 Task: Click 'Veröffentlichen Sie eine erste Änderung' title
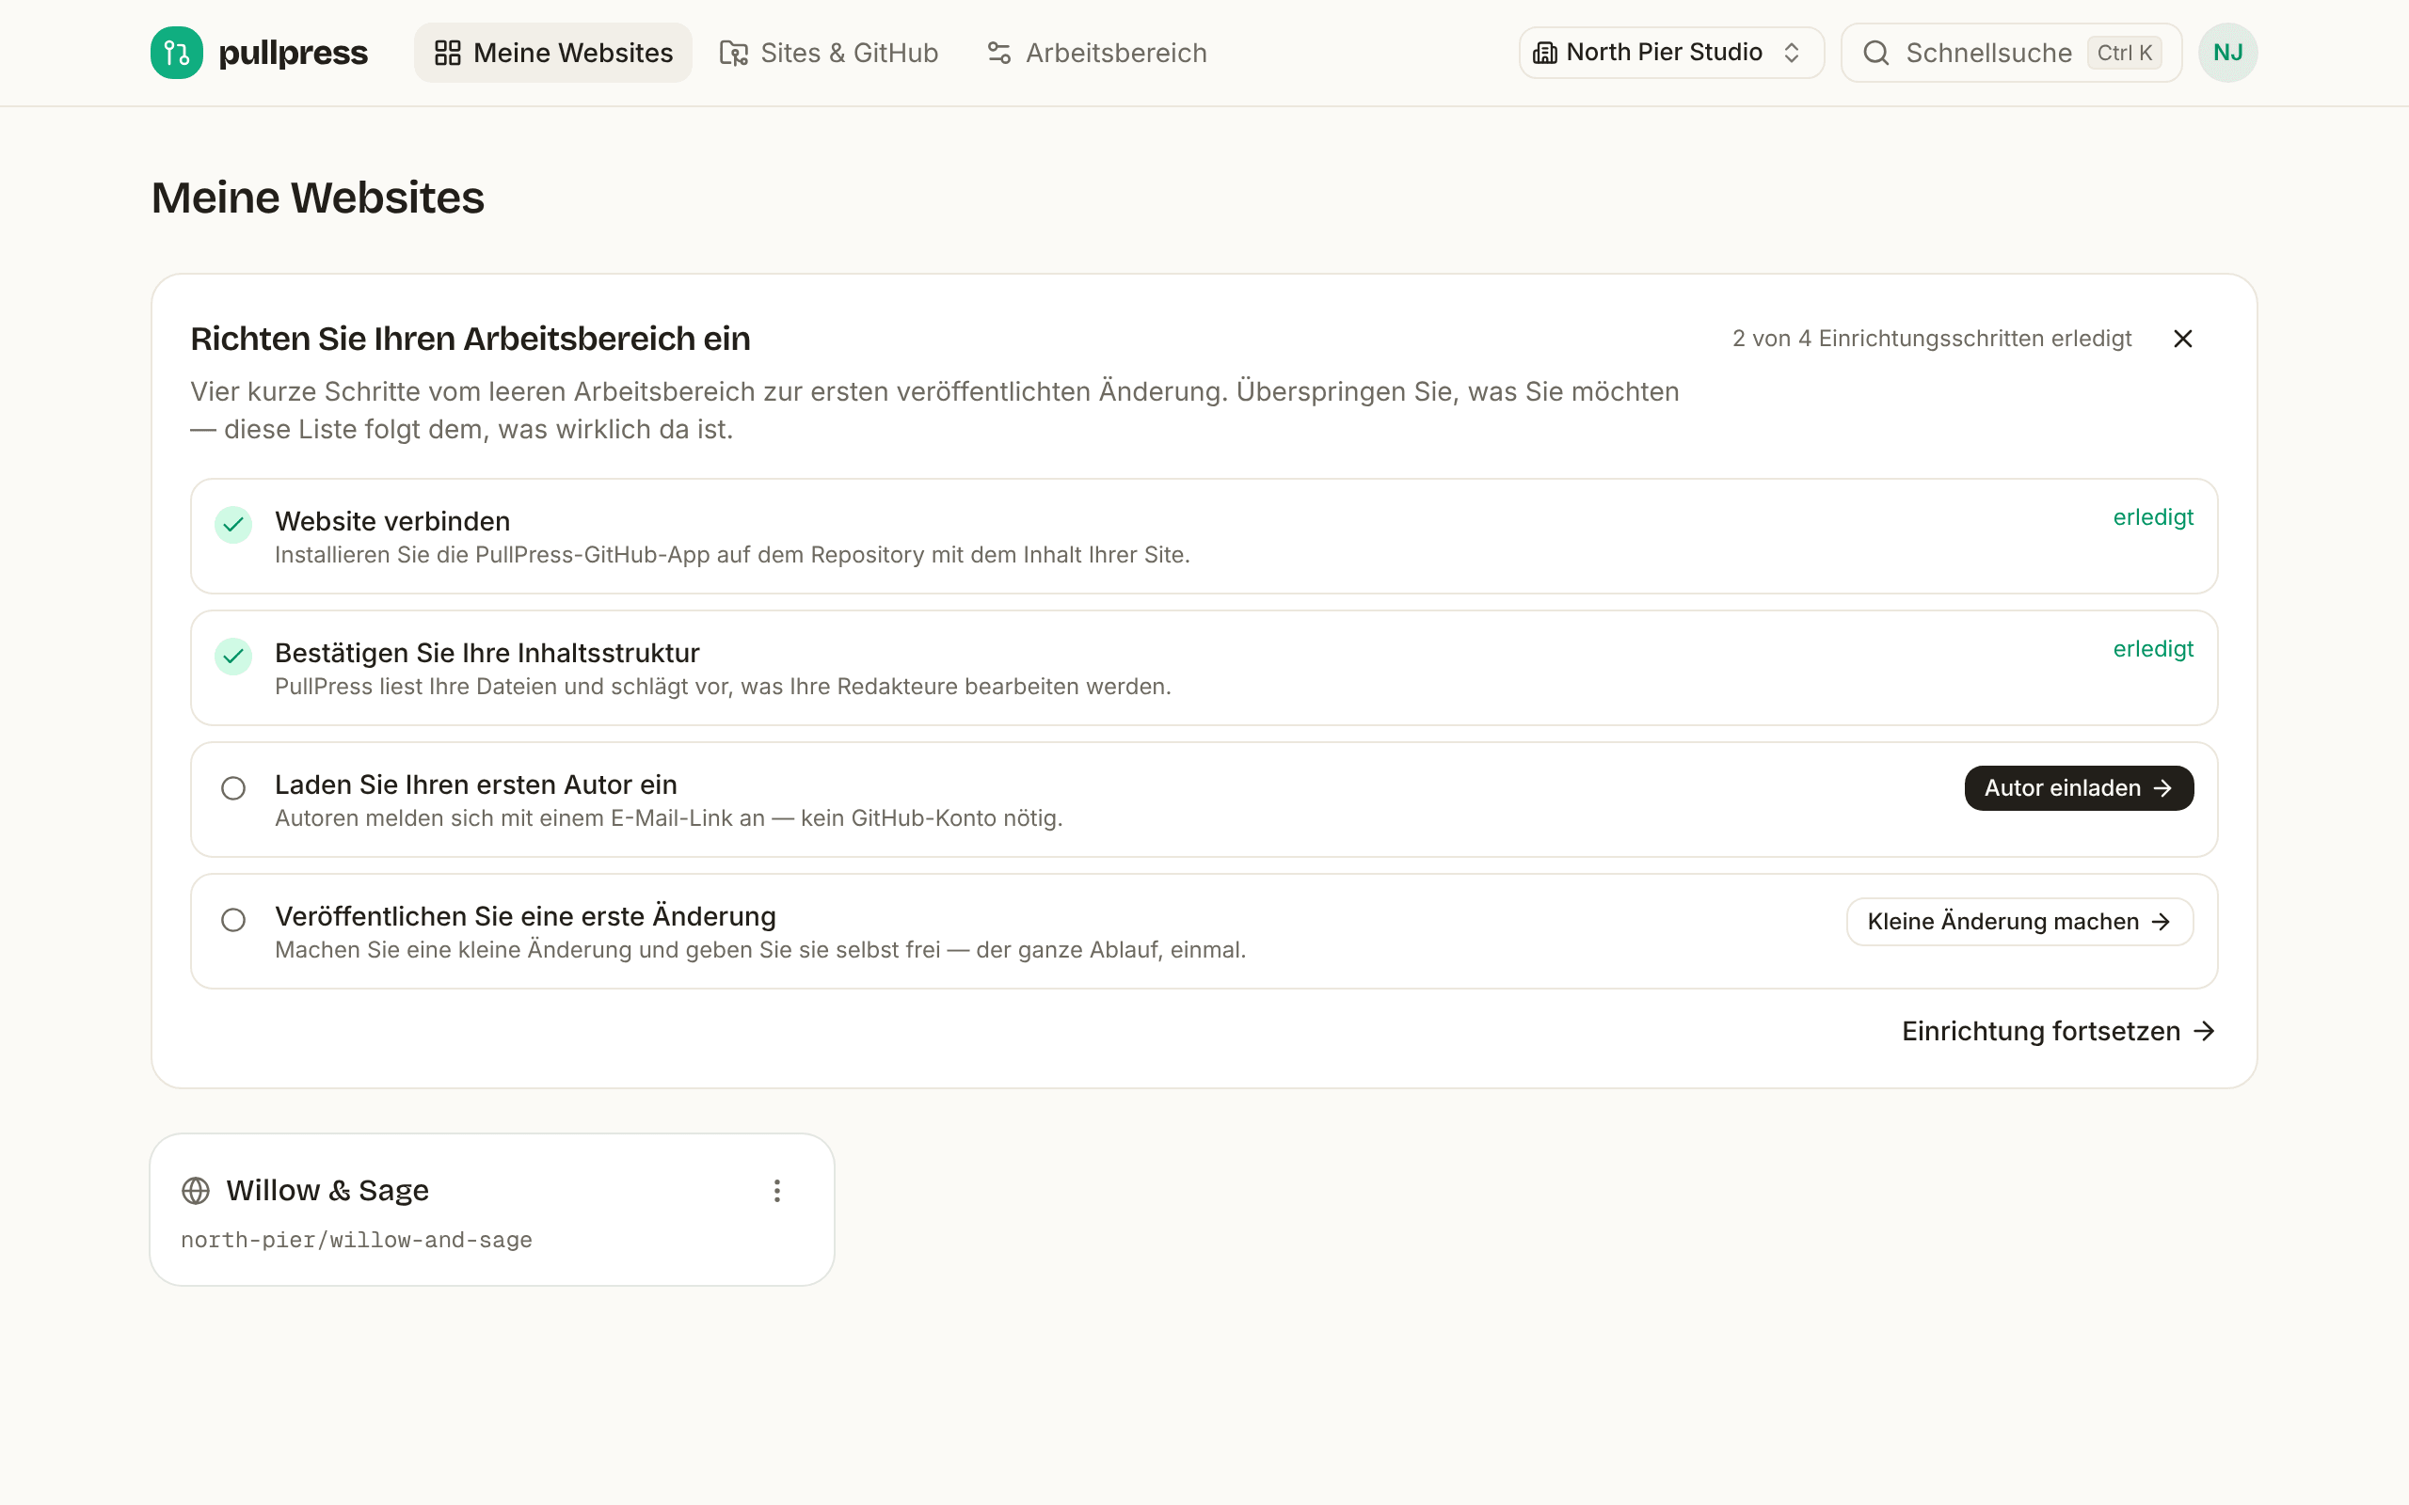(x=526, y=916)
